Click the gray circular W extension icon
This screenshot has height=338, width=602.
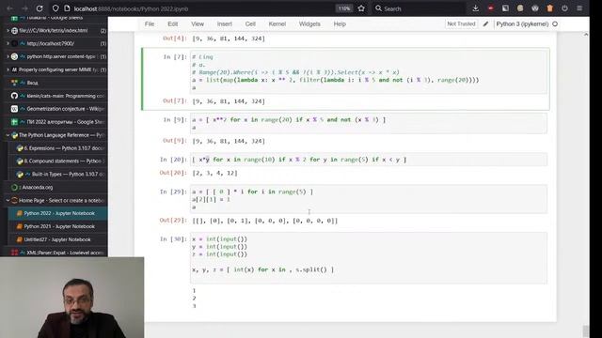coord(535,8)
